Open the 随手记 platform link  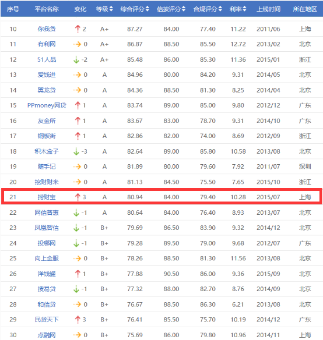click(47, 167)
